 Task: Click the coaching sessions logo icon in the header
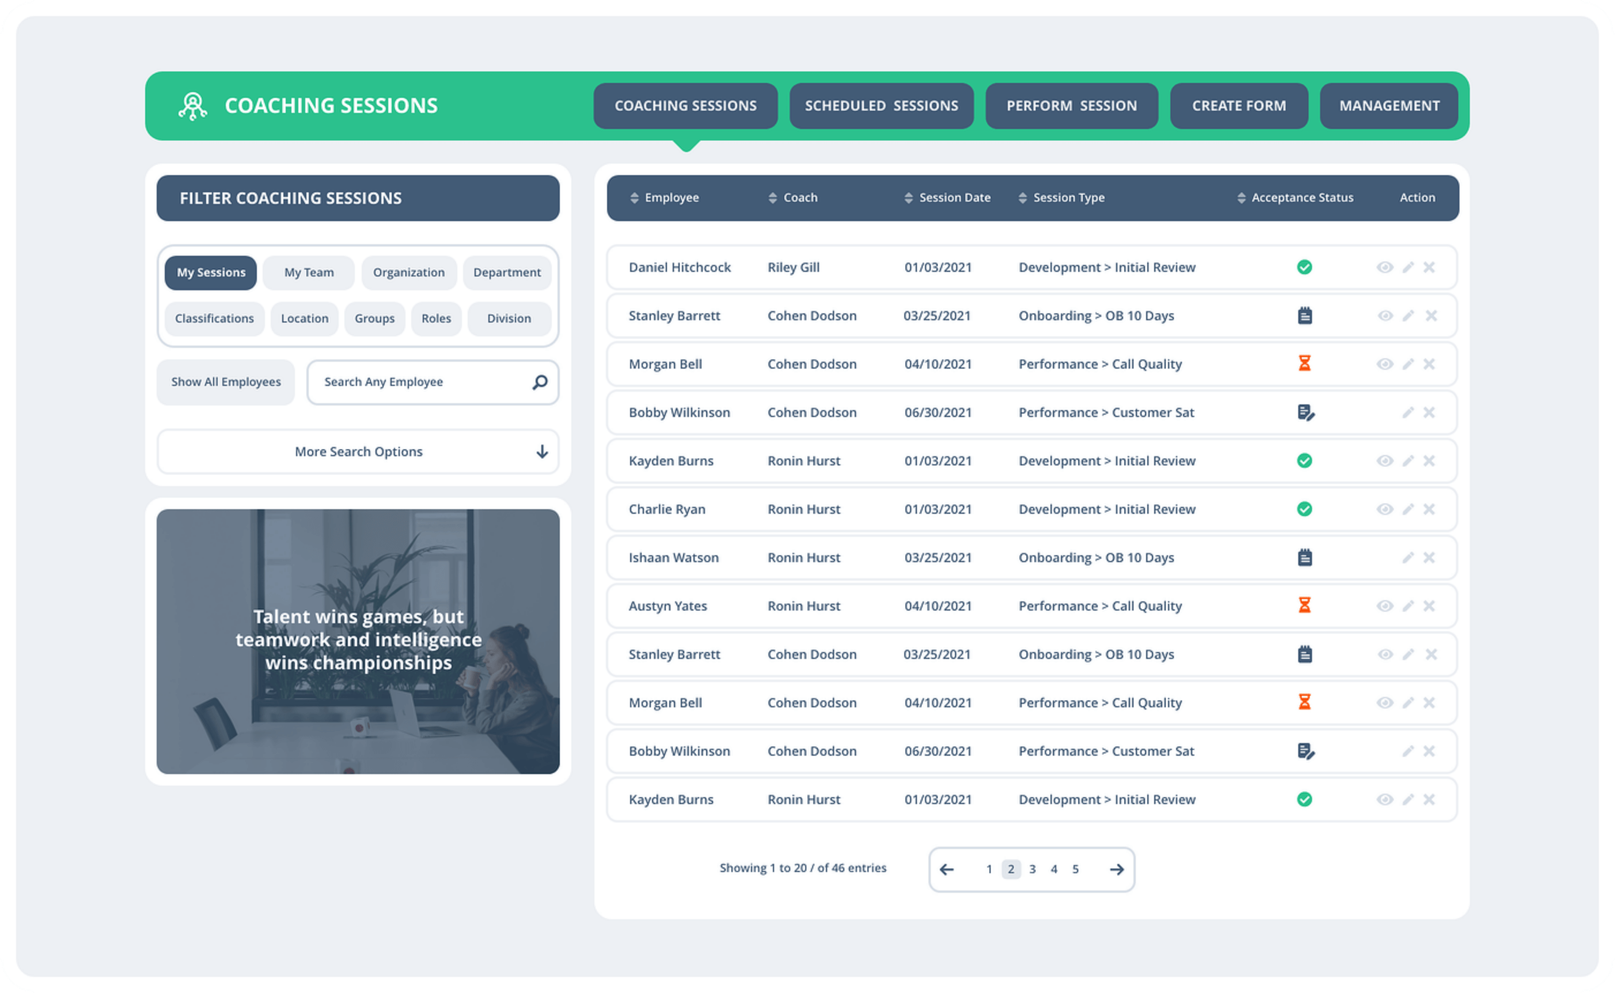point(193,106)
